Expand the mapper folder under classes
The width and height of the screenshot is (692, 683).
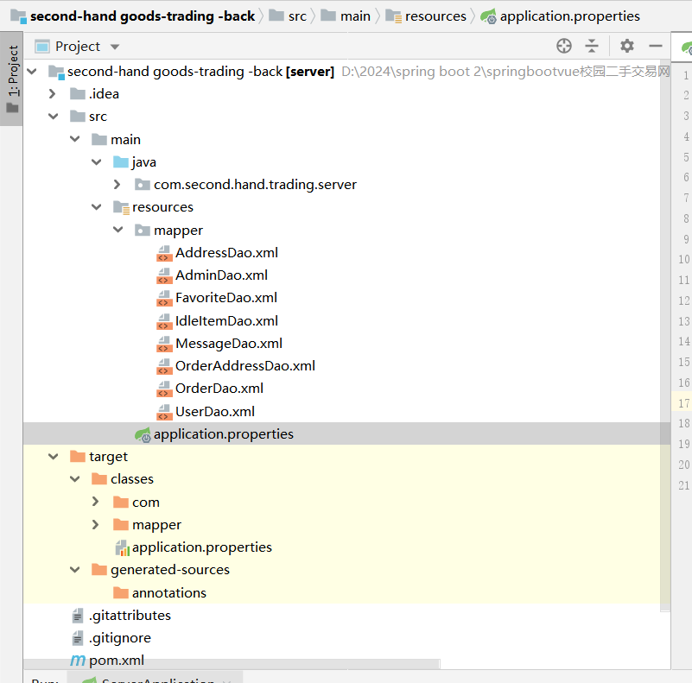(x=96, y=525)
